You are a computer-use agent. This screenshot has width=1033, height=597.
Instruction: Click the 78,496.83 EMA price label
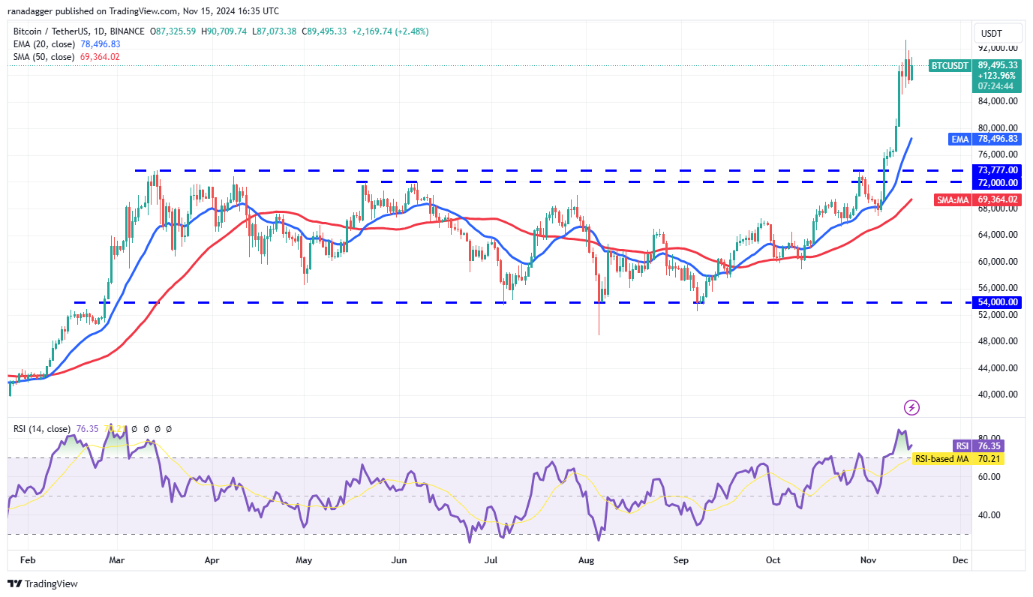(998, 139)
